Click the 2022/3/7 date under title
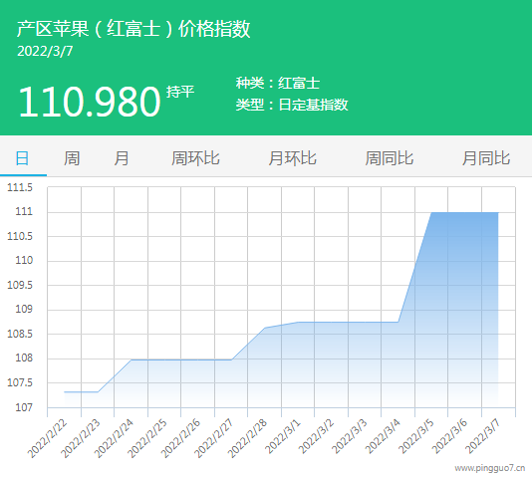 45,51
